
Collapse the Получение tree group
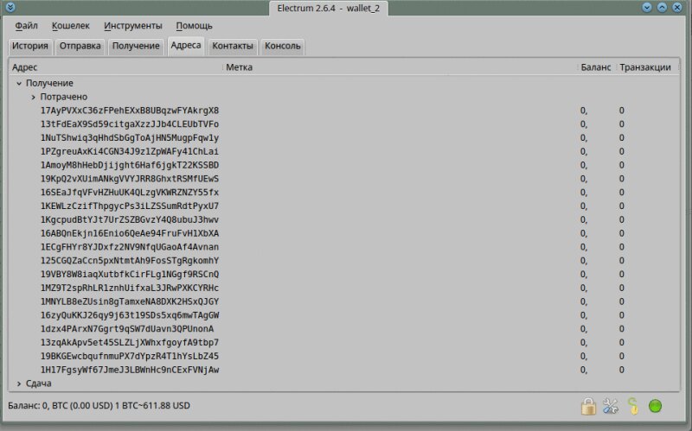click(x=19, y=84)
